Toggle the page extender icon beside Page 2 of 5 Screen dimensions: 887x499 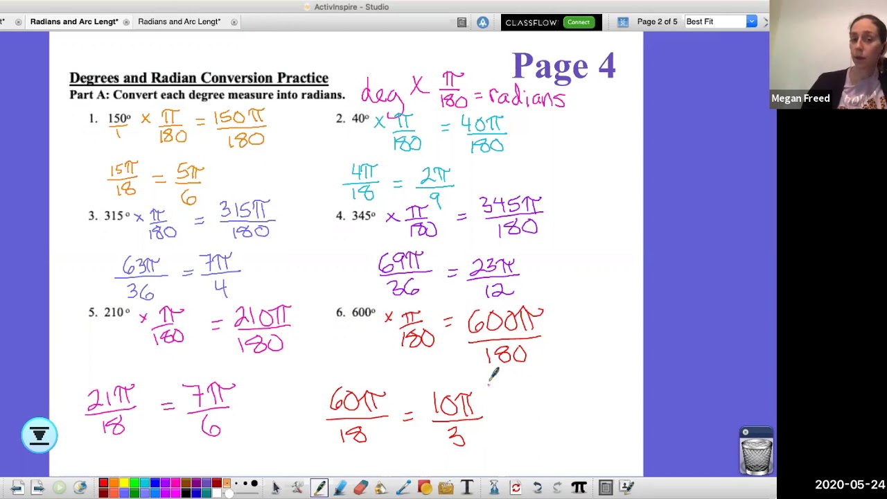[x=623, y=22]
